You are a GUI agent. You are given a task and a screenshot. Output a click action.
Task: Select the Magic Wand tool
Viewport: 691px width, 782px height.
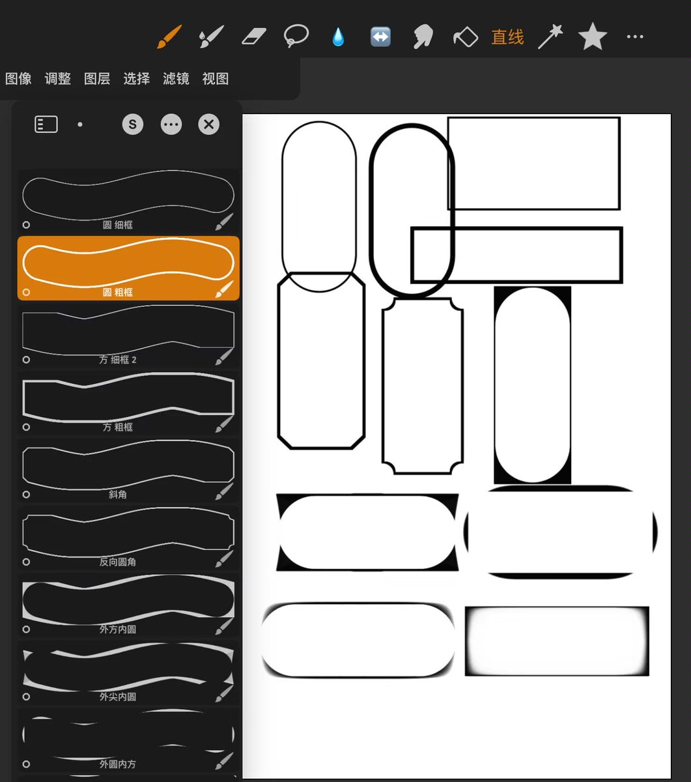[x=550, y=36]
